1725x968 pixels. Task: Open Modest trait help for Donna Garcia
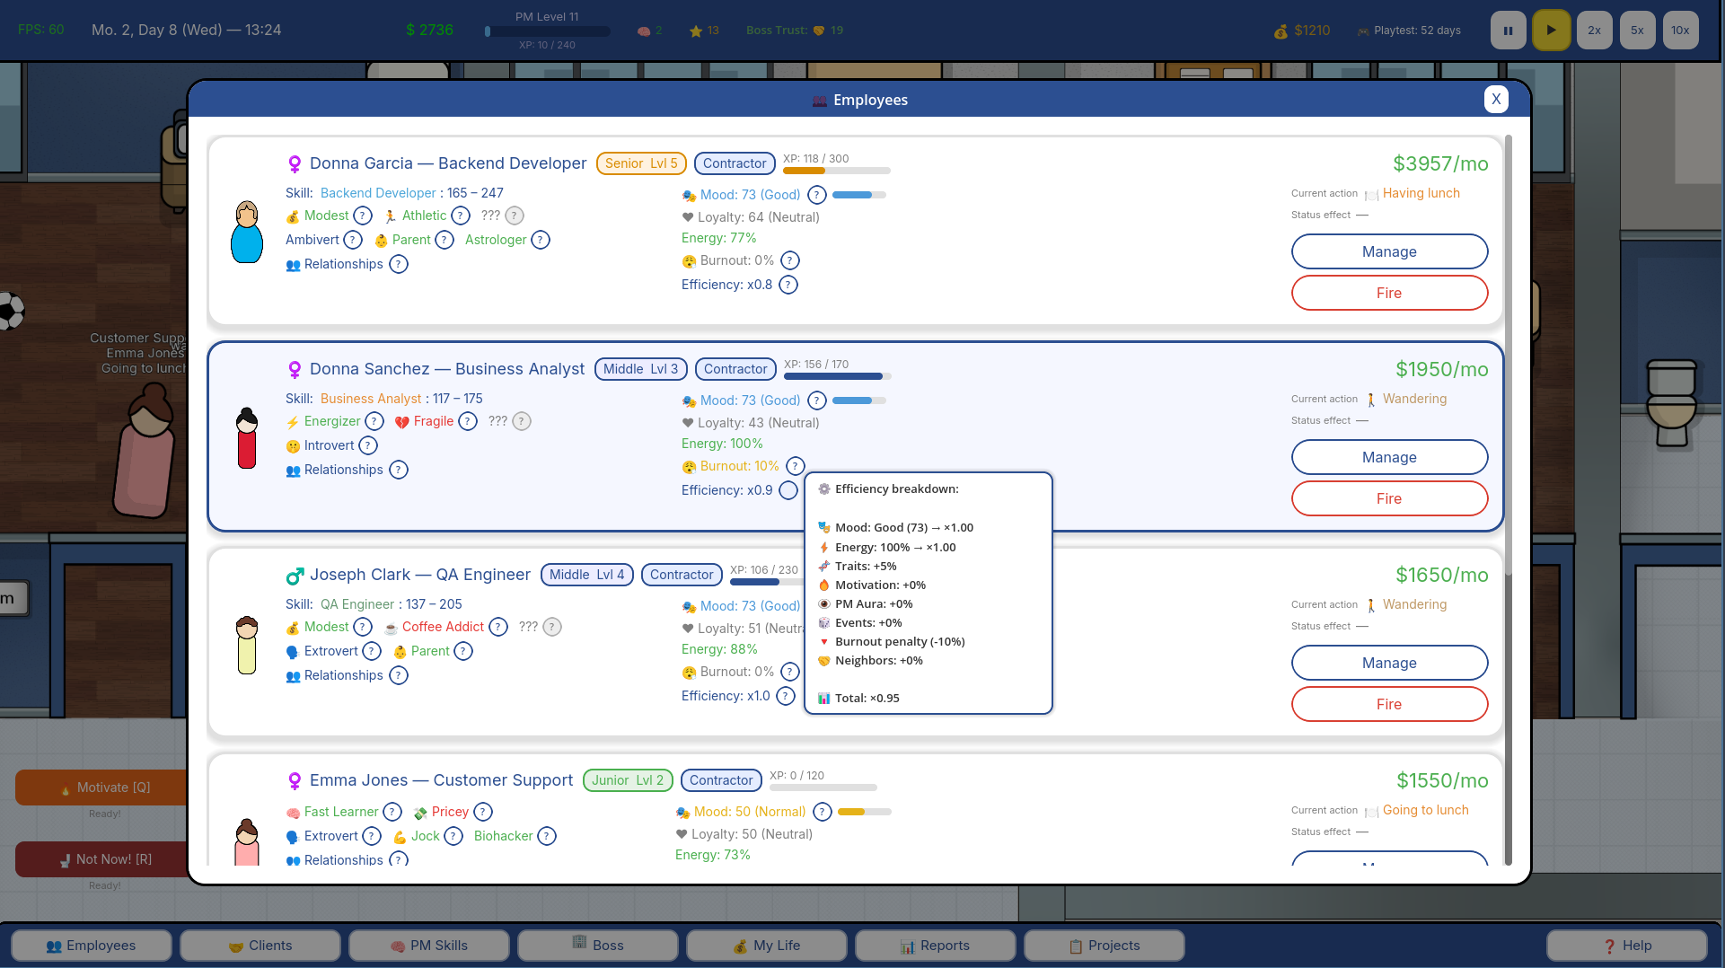click(363, 216)
